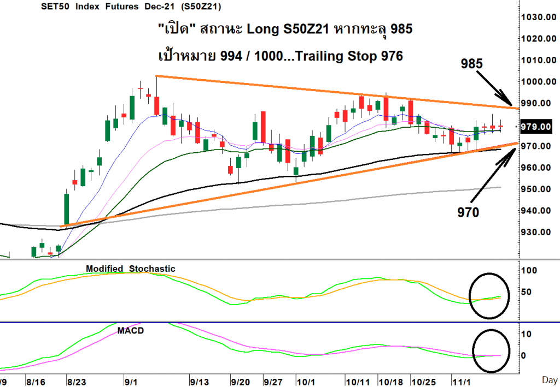
Task: Click the 1010.00 price axis label
Action: [x=539, y=60]
